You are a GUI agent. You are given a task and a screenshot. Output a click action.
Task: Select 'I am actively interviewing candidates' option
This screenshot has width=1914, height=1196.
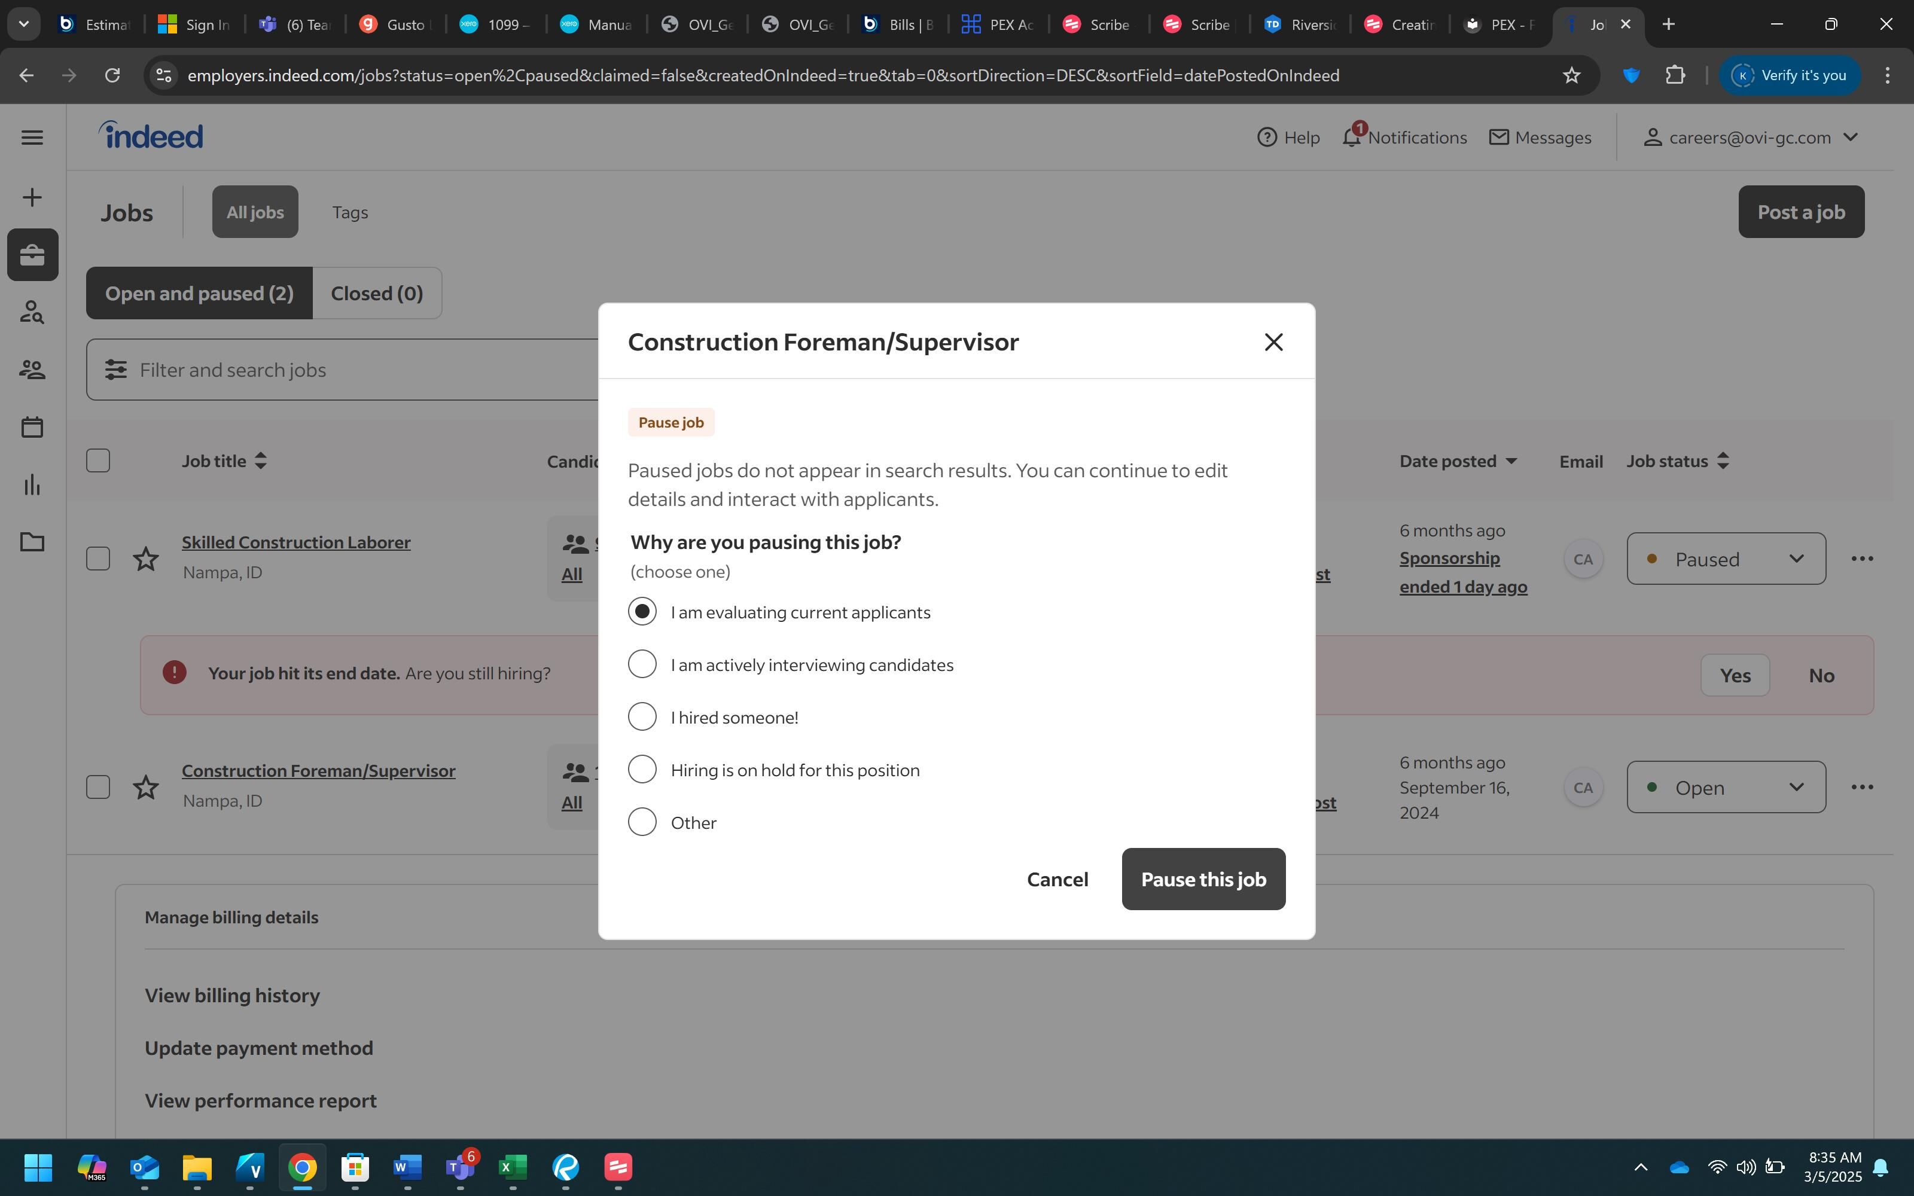[642, 664]
